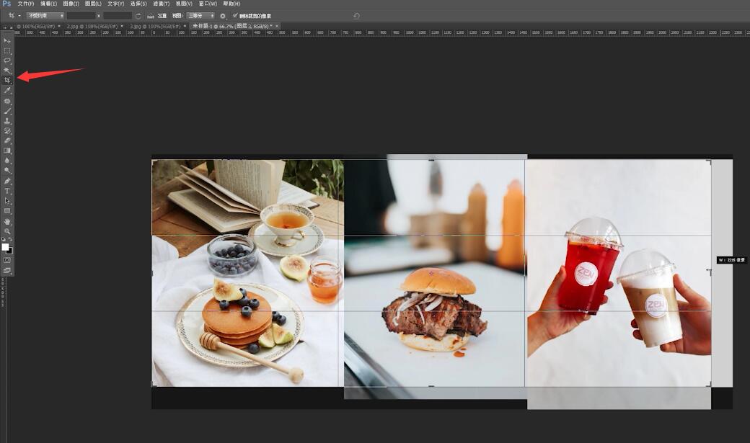Select the Gradient tool
Viewport: 750px width, 443px height.
pos(7,151)
